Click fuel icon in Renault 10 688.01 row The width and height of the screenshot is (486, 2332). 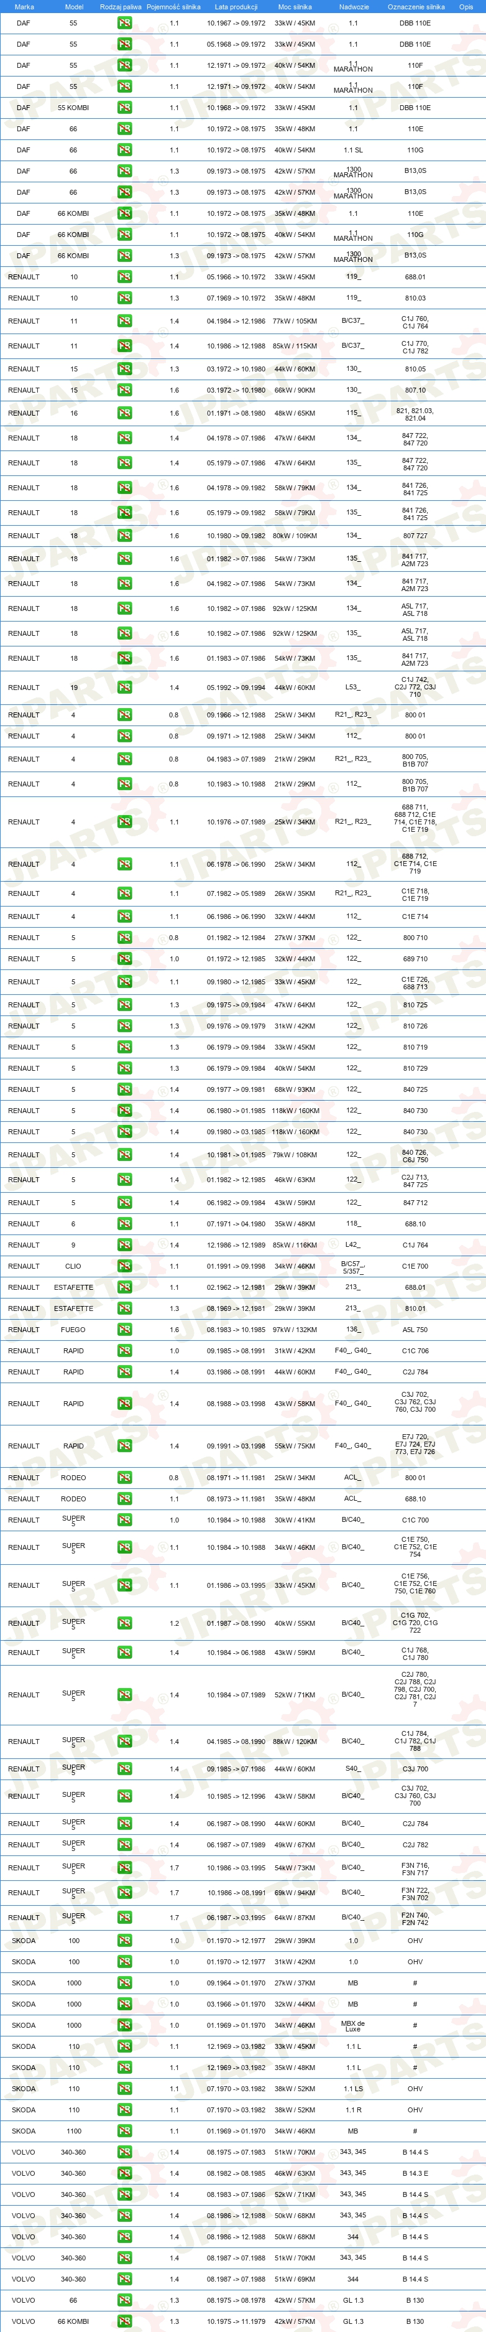[124, 277]
